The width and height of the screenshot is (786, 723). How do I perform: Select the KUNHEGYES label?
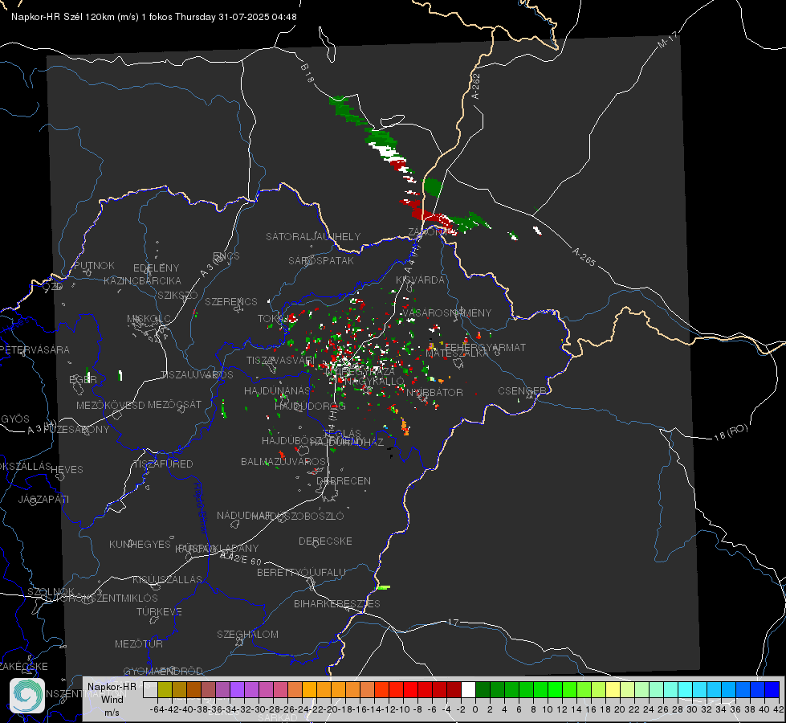(140, 544)
